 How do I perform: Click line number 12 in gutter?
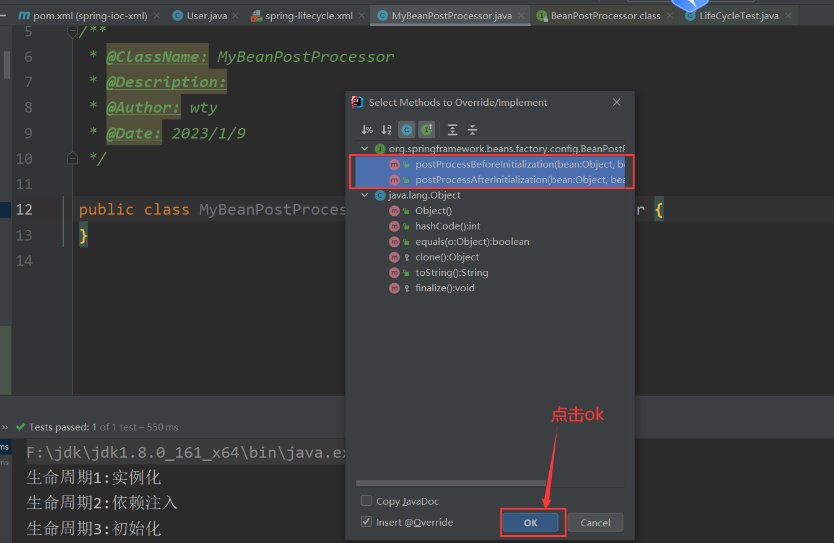[x=24, y=209]
